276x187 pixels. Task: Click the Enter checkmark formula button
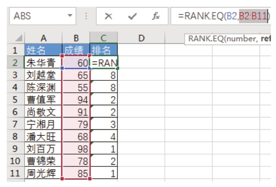(x=132, y=16)
